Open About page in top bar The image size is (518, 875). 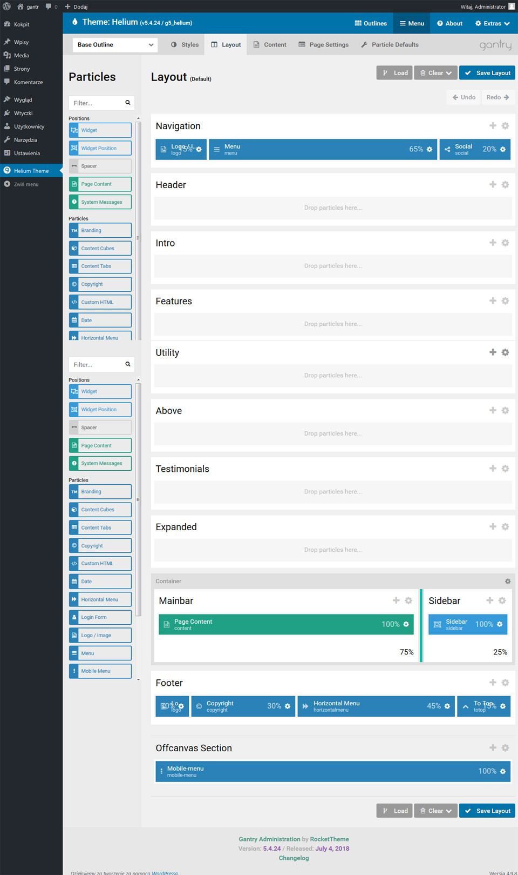coord(449,23)
